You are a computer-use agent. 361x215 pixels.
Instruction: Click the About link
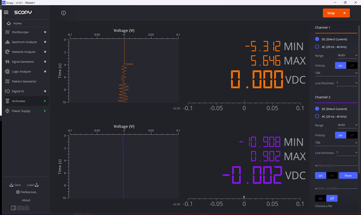26,200
